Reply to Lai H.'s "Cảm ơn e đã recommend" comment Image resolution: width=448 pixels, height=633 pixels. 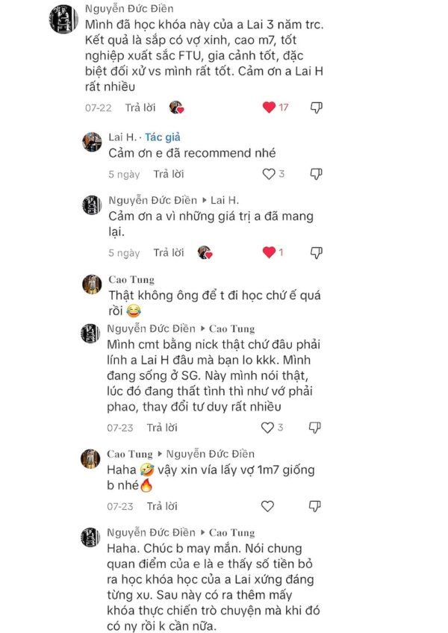(x=168, y=174)
